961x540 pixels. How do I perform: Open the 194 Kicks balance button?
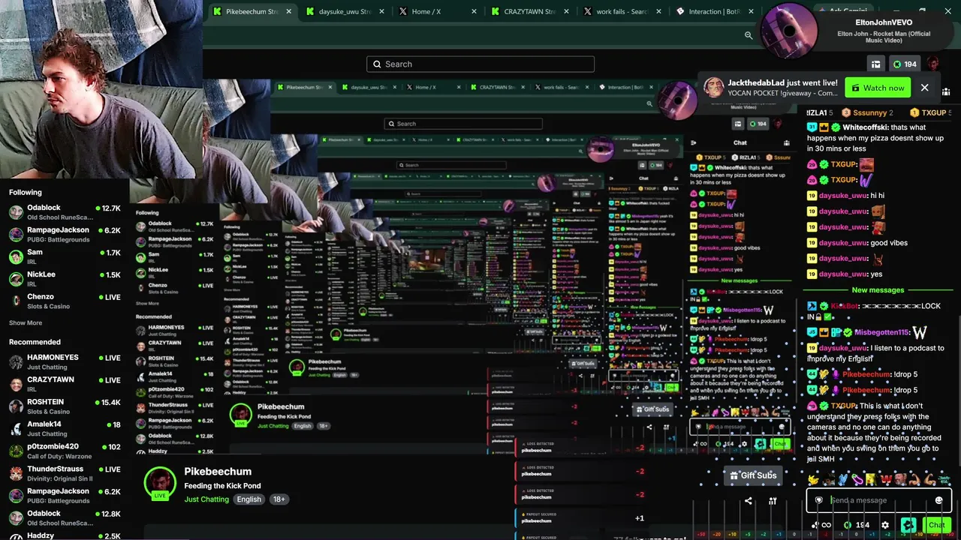904,64
